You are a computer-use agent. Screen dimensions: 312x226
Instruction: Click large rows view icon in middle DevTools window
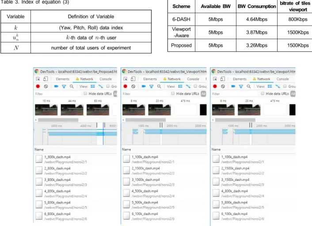tap(180, 86)
